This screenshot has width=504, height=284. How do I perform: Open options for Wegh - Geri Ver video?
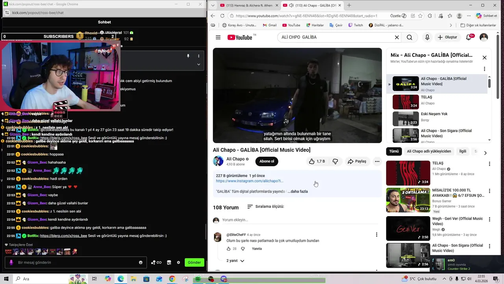coord(489,219)
